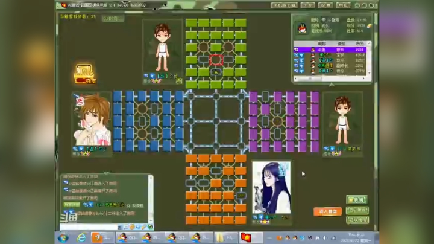The height and width of the screenshot is (244, 434).
Task: Click the green headquarters cell marked A
Action: click(x=216, y=72)
